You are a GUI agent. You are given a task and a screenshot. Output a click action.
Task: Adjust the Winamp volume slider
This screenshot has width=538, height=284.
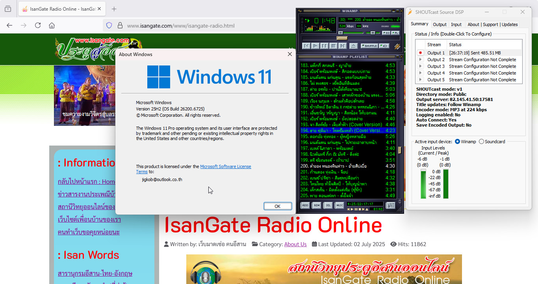(x=341, y=33)
